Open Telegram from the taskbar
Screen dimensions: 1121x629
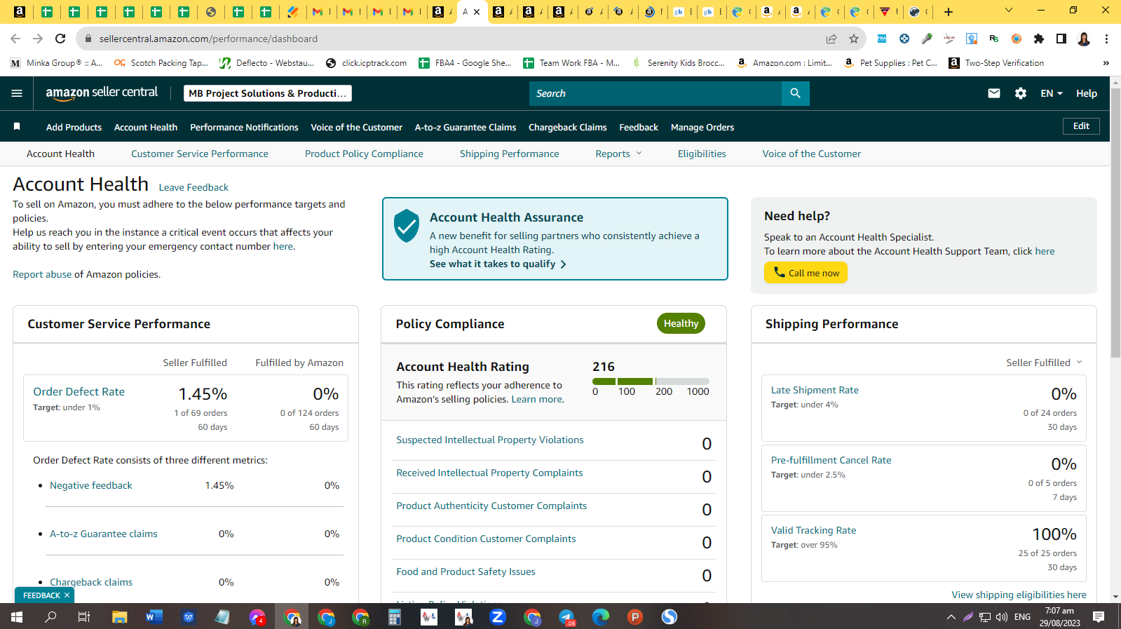click(566, 617)
